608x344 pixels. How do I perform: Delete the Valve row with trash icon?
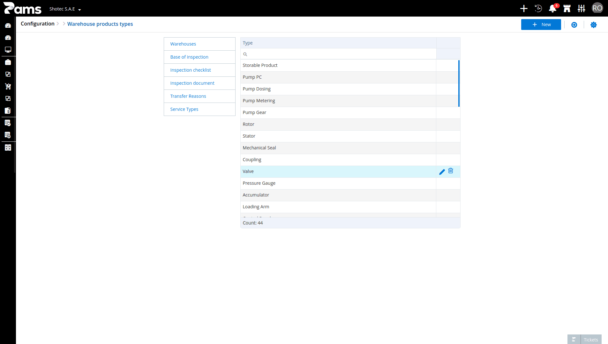coord(451,171)
